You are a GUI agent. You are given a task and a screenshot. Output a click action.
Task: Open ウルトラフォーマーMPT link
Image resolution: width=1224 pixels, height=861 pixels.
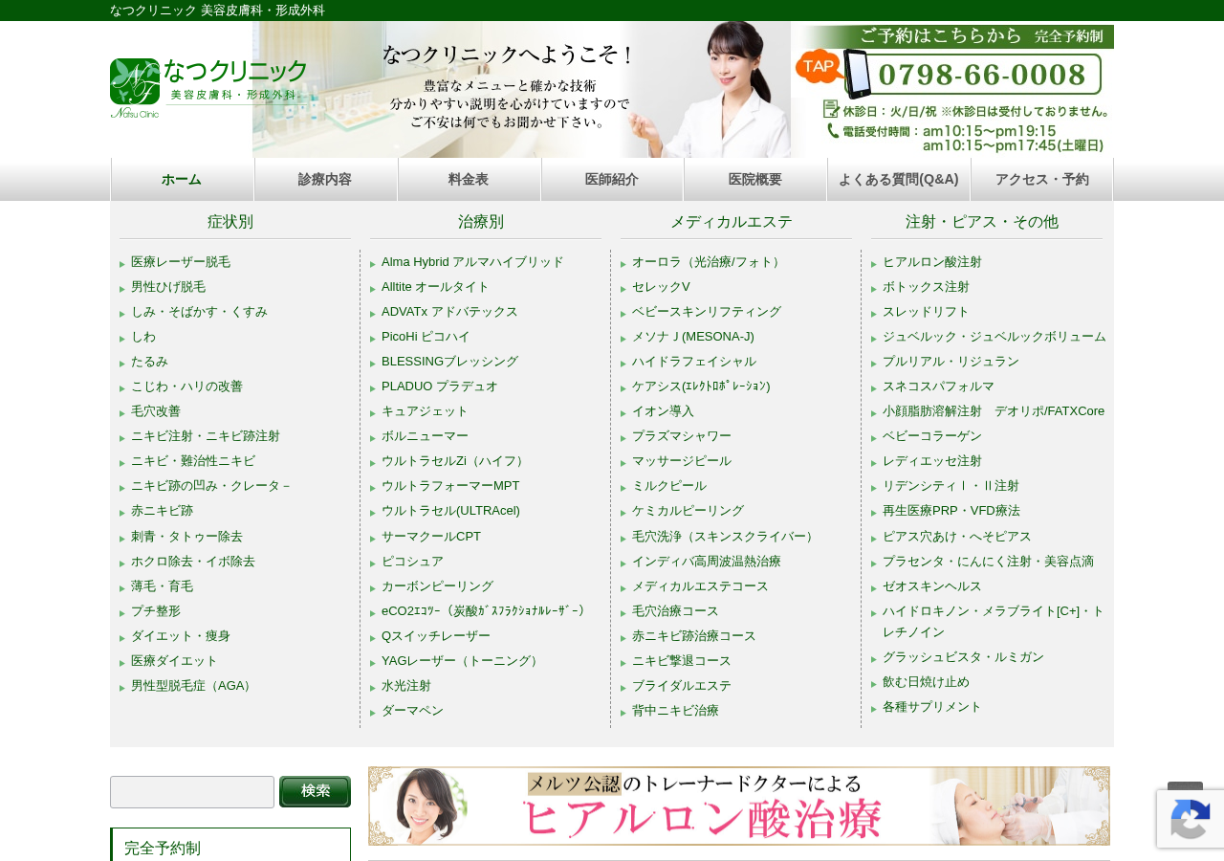(x=450, y=486)
